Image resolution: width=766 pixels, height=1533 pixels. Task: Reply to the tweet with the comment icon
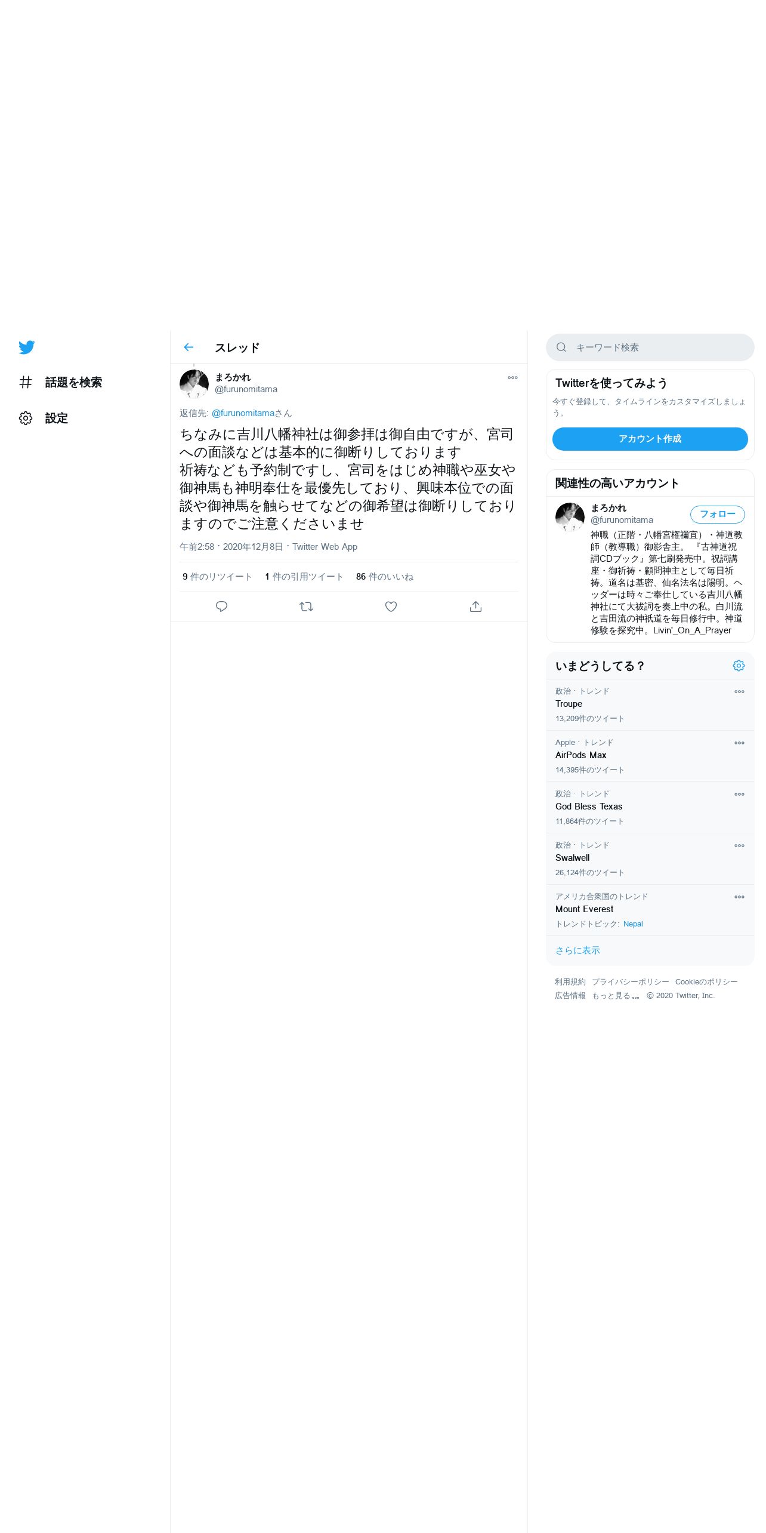click(221, 607)
